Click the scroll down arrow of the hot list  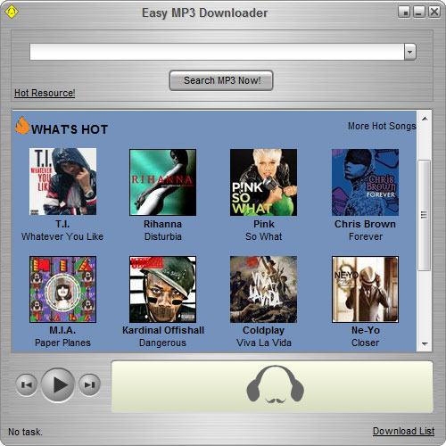pyautogui.click(x=425, y=344)
